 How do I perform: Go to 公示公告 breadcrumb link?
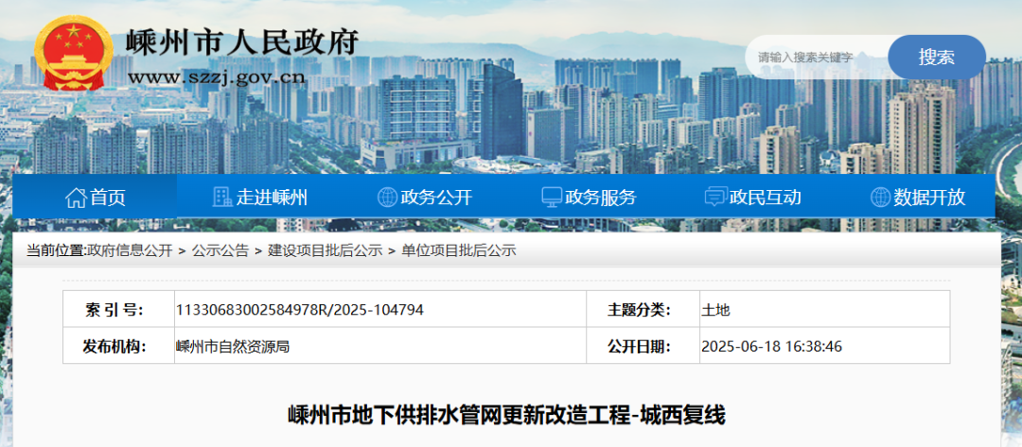coord(220,250)
